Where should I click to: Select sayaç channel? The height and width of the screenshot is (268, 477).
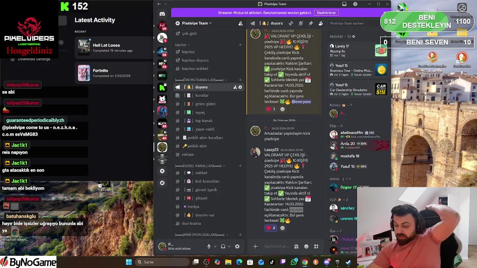pyautogui.click(x=209, y=112)
